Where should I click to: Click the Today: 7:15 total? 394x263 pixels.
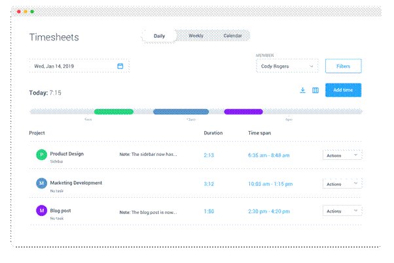coord(45,93)
